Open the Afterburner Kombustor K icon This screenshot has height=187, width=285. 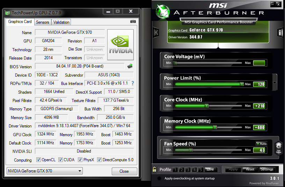(156, 33)
